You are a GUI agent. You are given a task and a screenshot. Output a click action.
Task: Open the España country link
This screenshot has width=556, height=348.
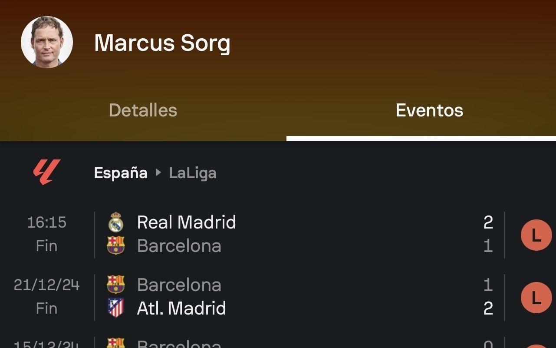coord(121,173)
